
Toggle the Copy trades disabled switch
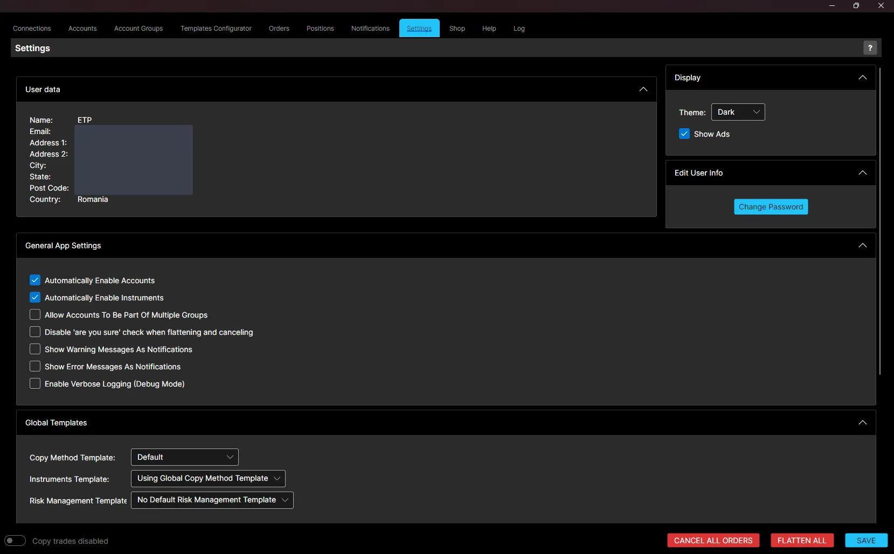[x=15, y=541]
